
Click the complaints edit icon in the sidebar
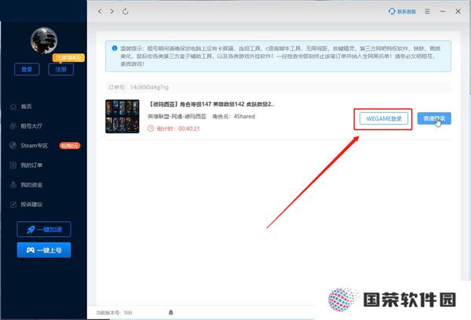tap(13, 205)
